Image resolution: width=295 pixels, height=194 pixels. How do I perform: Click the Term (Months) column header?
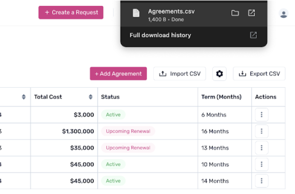coord(221,97)
